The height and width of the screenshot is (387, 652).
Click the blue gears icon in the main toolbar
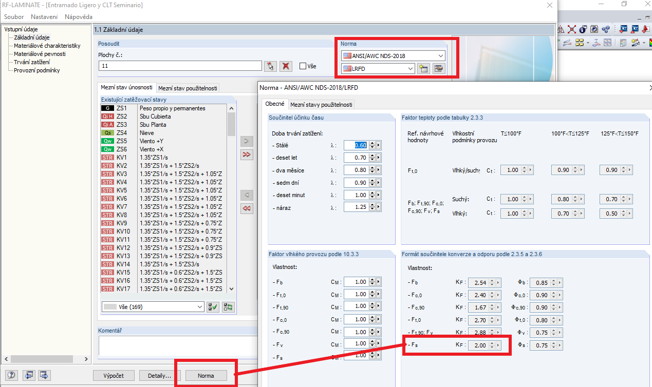coord(606,29)
